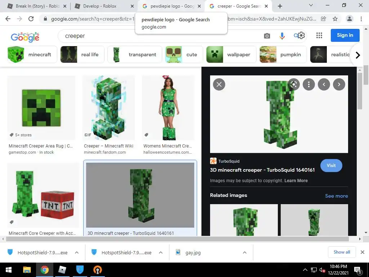
Task: Click the creeper search input field
Action: point(160,36)
